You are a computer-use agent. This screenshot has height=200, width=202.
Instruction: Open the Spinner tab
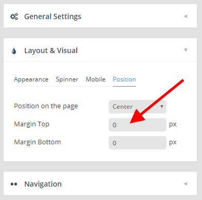pos(67,79)
